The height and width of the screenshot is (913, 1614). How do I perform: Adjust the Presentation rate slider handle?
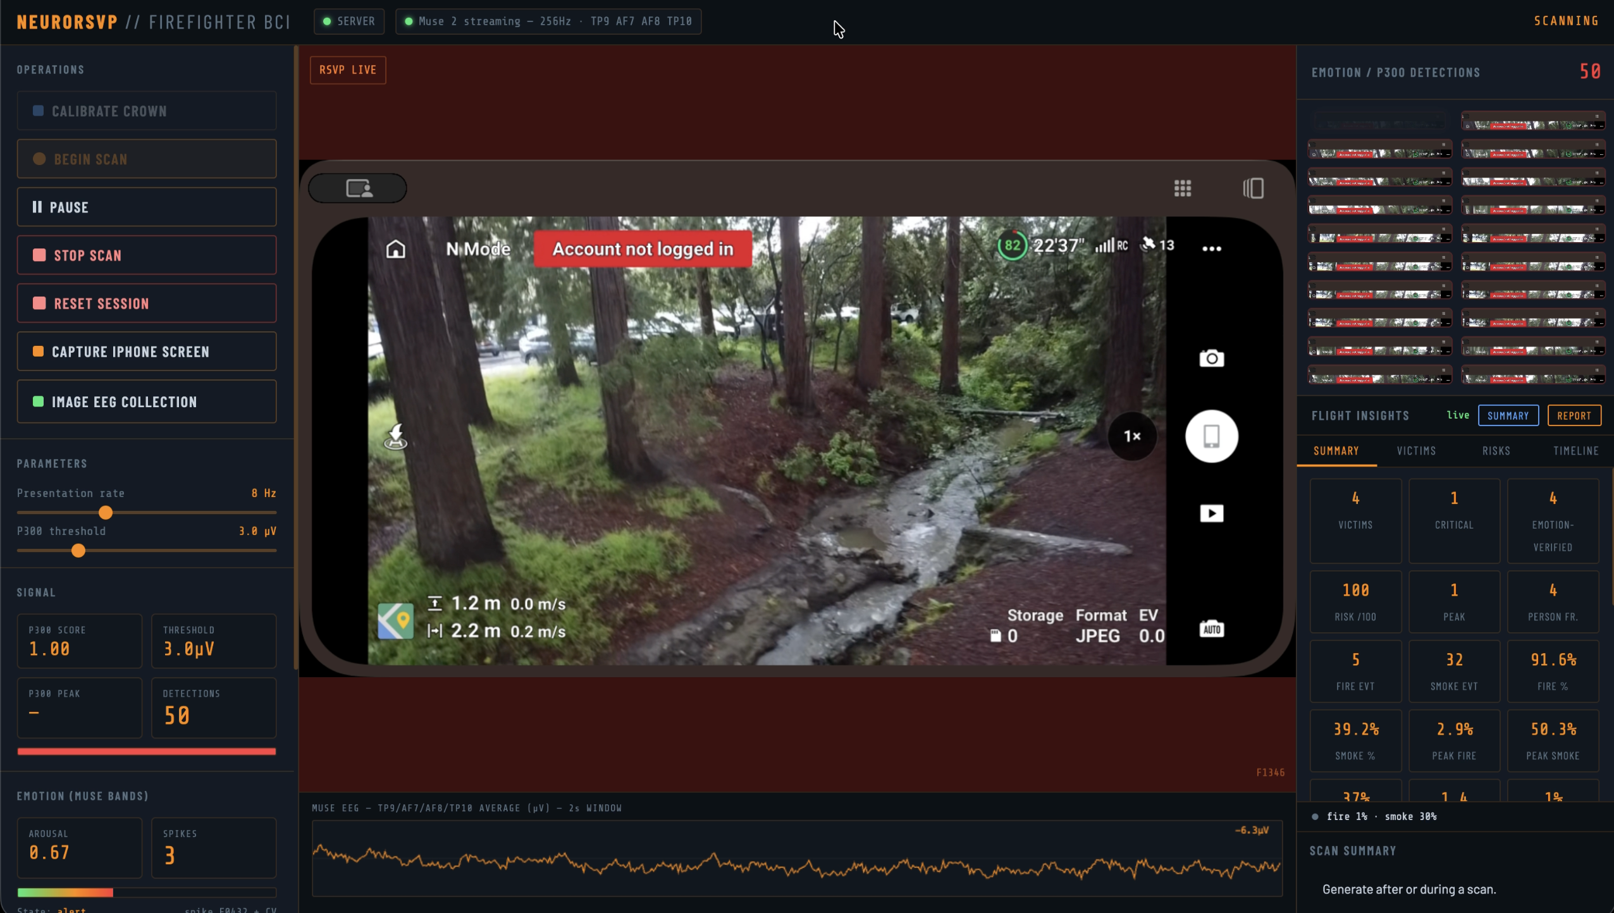tap(106, 513)
